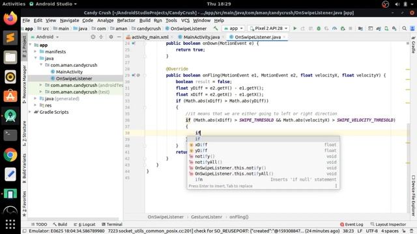
Task: Click GestureListenr in the breadcrumb bar
Action: pyautogui.click(x=207, y=216)
